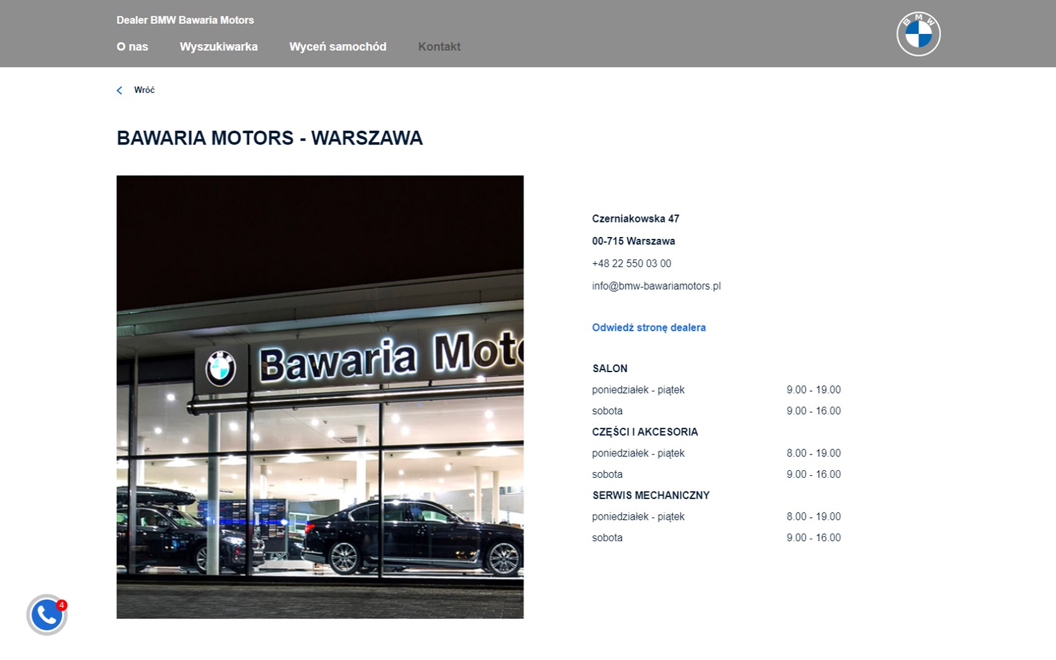
Task: Select the Kontakt navigation item
Action: point(439,47)
